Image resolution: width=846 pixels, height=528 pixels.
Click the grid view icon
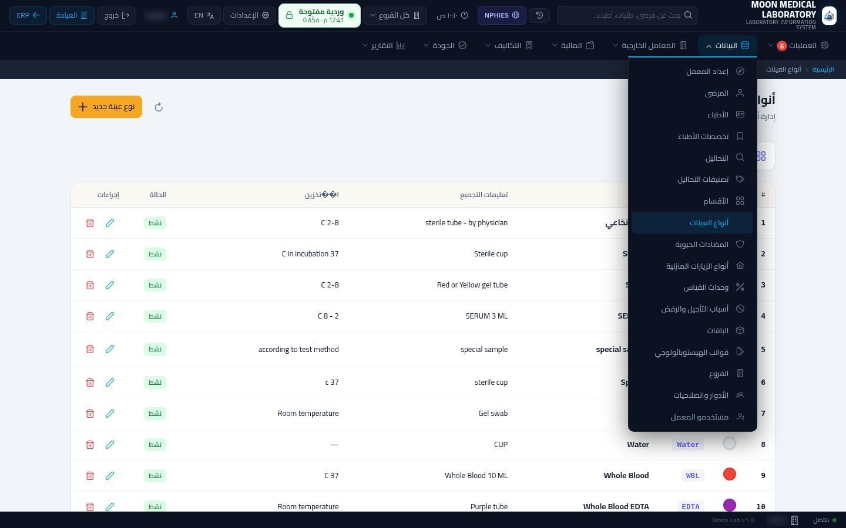point(761,156)
